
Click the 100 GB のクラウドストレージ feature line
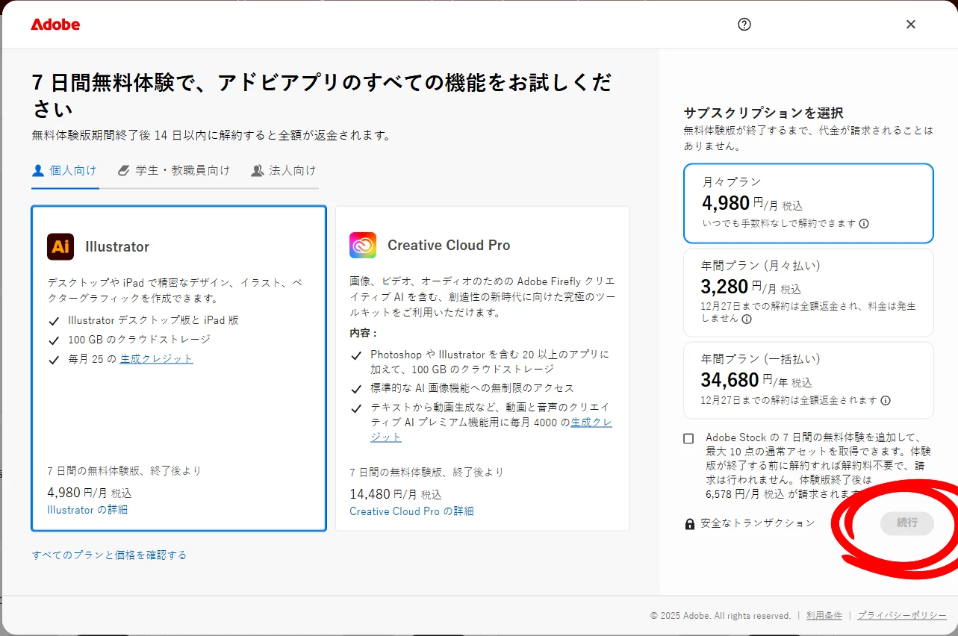tap(140, 340)
